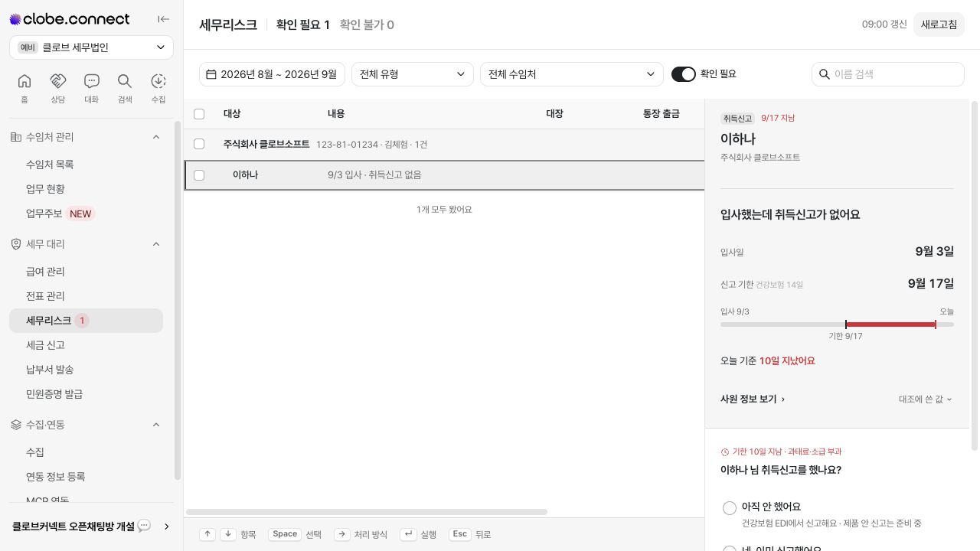Expand 대조에 쓴 값 details
This screenshot has width=980, height=551.
point(926,399)
